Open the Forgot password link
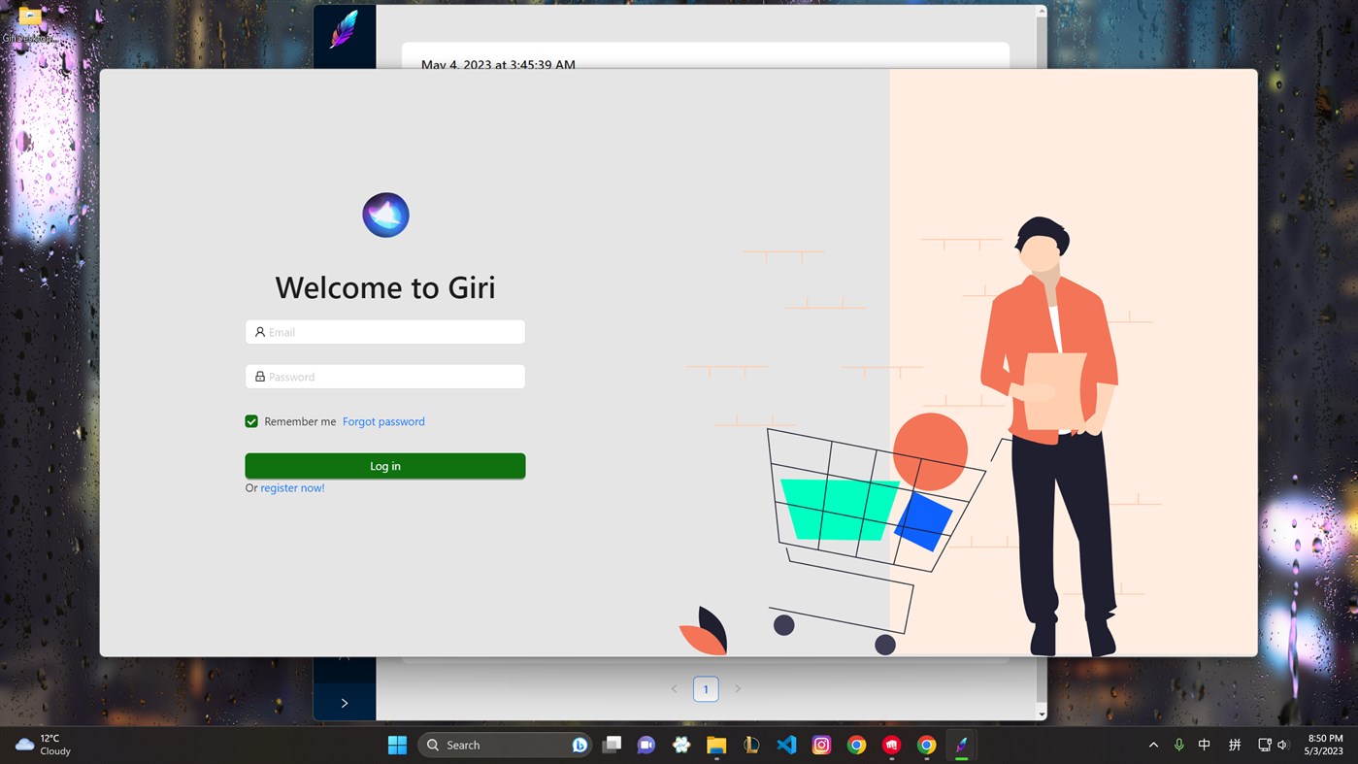Image resolution: width=1358 pixels, height=764 pixels. tap(383, 421)
